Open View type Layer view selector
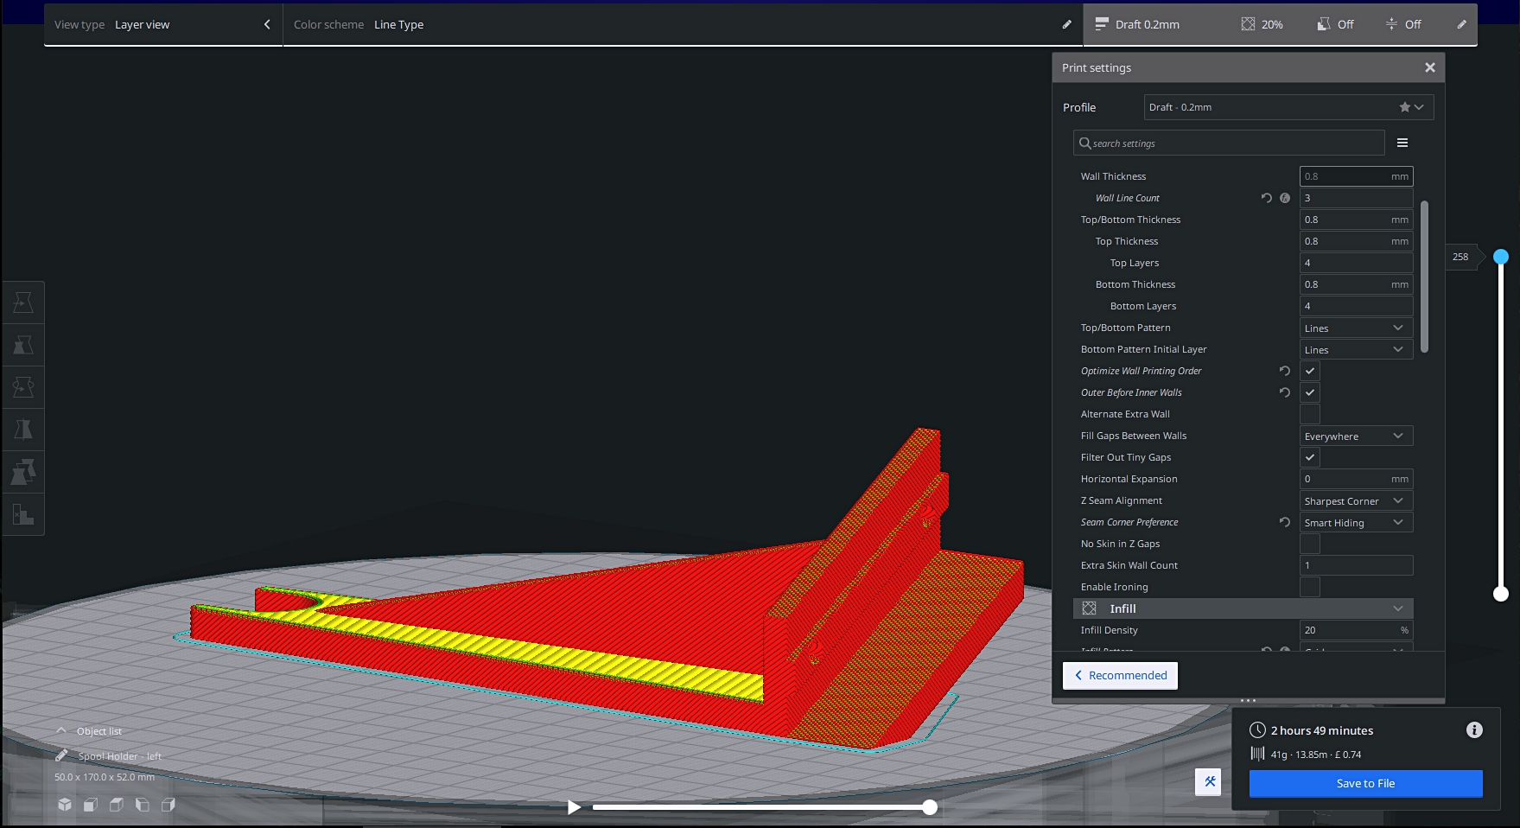The image size is (1520, 828). click(x=163, y=24)
